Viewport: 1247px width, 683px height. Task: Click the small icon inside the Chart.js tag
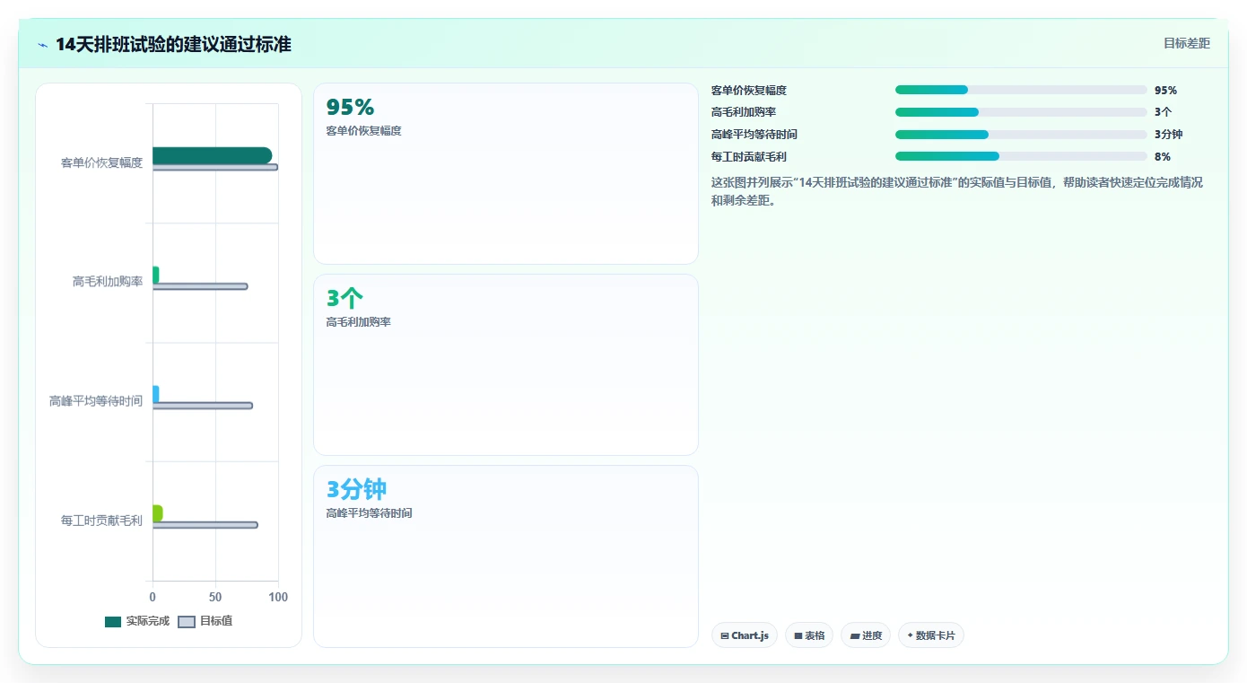coord(725,635)
